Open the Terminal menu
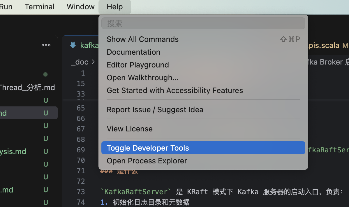 (40, 7)
